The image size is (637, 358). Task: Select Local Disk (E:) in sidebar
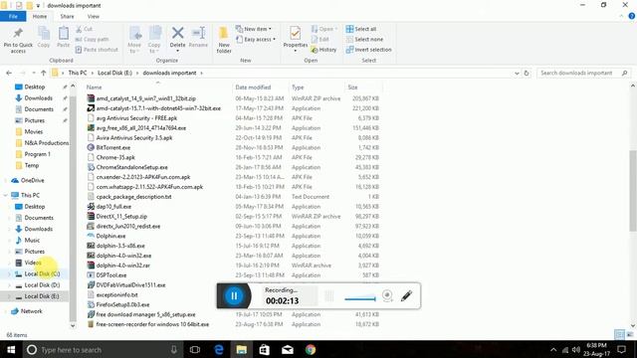pyautogui.click(x=42, y=296)
